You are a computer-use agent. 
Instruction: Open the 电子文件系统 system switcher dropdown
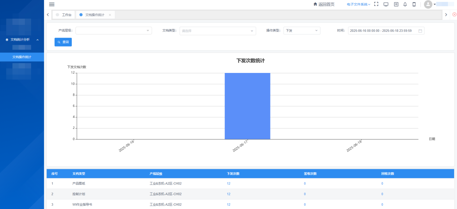[358, 4]
